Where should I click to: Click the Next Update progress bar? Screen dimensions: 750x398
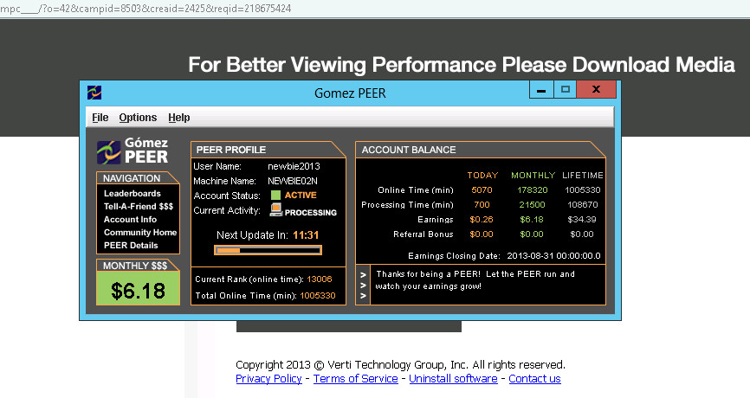268,250
